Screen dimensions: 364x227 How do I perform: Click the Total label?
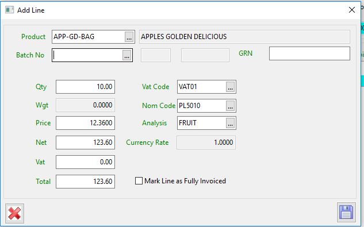[43, 181]
